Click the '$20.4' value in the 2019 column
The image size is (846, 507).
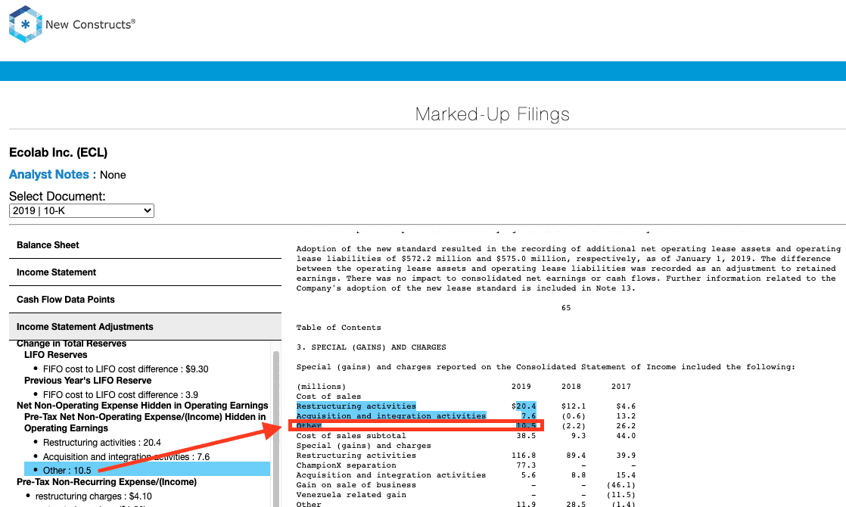524,406
